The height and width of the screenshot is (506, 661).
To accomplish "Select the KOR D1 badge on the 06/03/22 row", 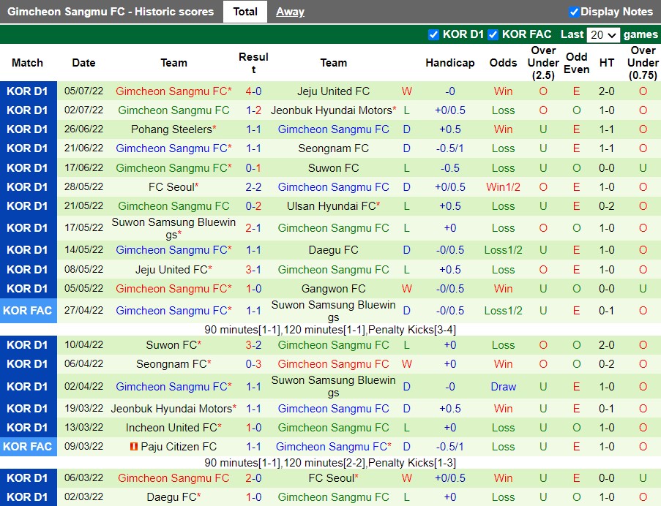I will 28,477.
